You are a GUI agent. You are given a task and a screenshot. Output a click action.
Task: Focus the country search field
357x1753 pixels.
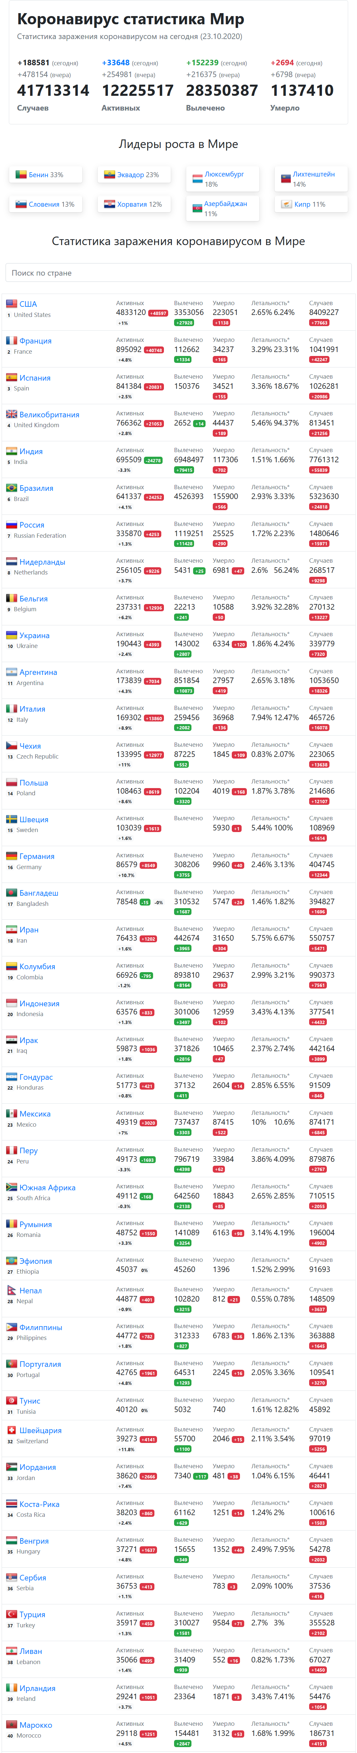click(x=178, y=272)
